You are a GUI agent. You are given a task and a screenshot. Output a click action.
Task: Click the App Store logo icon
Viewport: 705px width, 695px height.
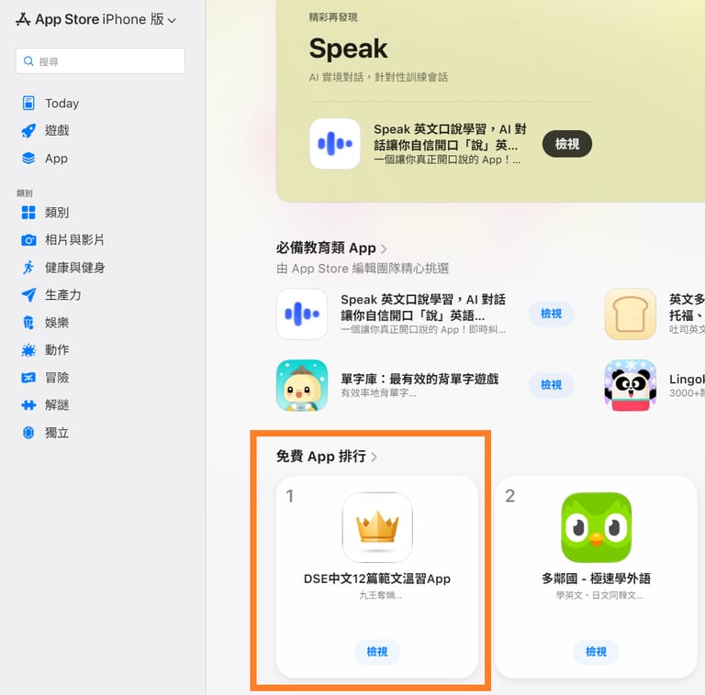coord(23,19)
